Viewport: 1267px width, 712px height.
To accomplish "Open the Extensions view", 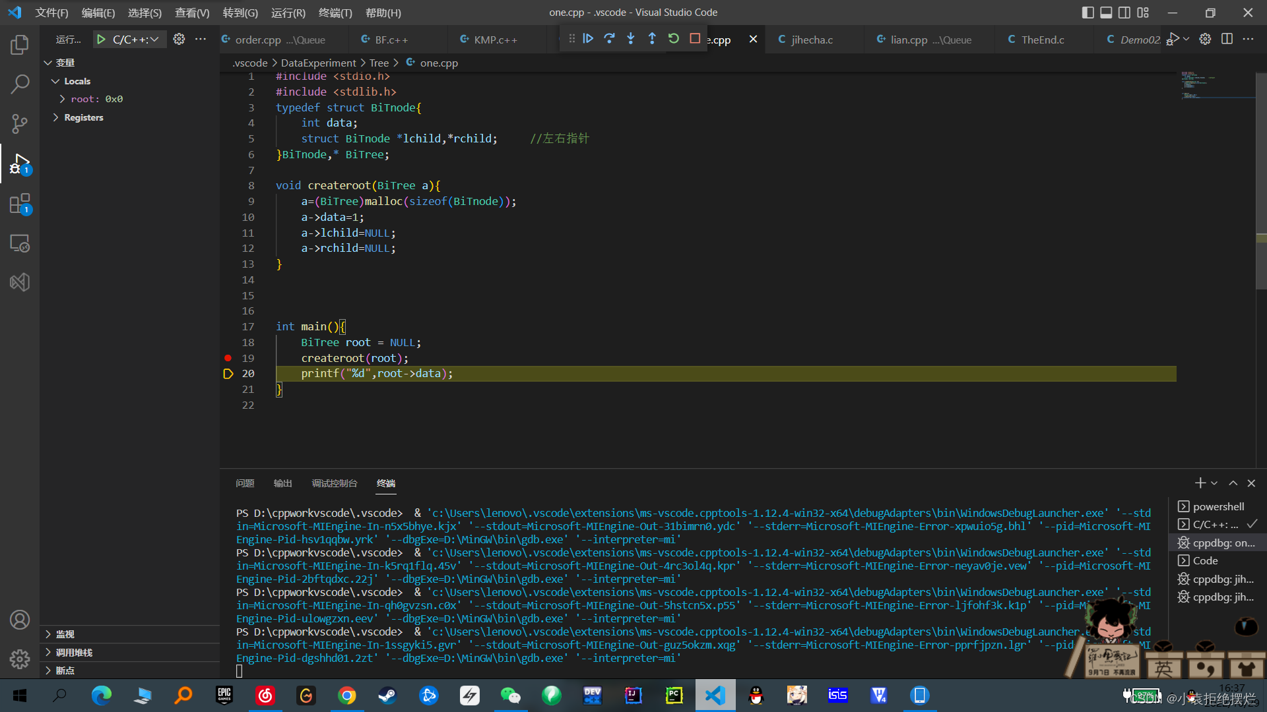I will click(20, 204).
